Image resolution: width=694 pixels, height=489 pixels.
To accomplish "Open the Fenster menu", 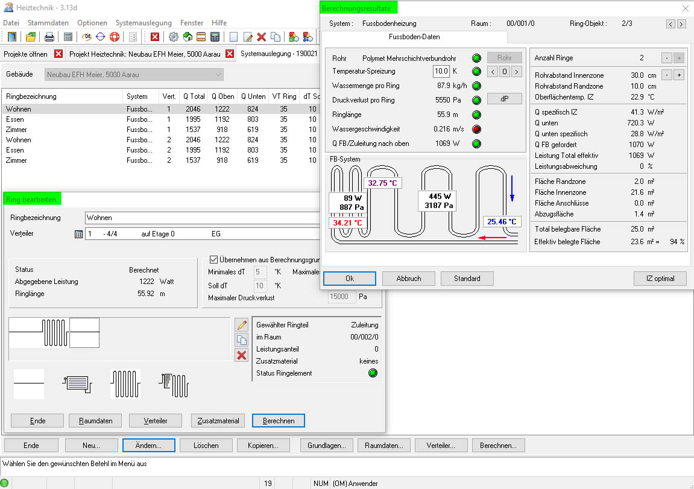I will pos(192,22).
